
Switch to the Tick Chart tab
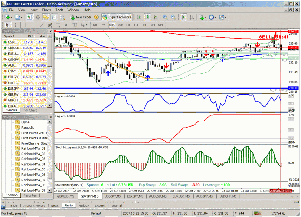coord(30,110)
